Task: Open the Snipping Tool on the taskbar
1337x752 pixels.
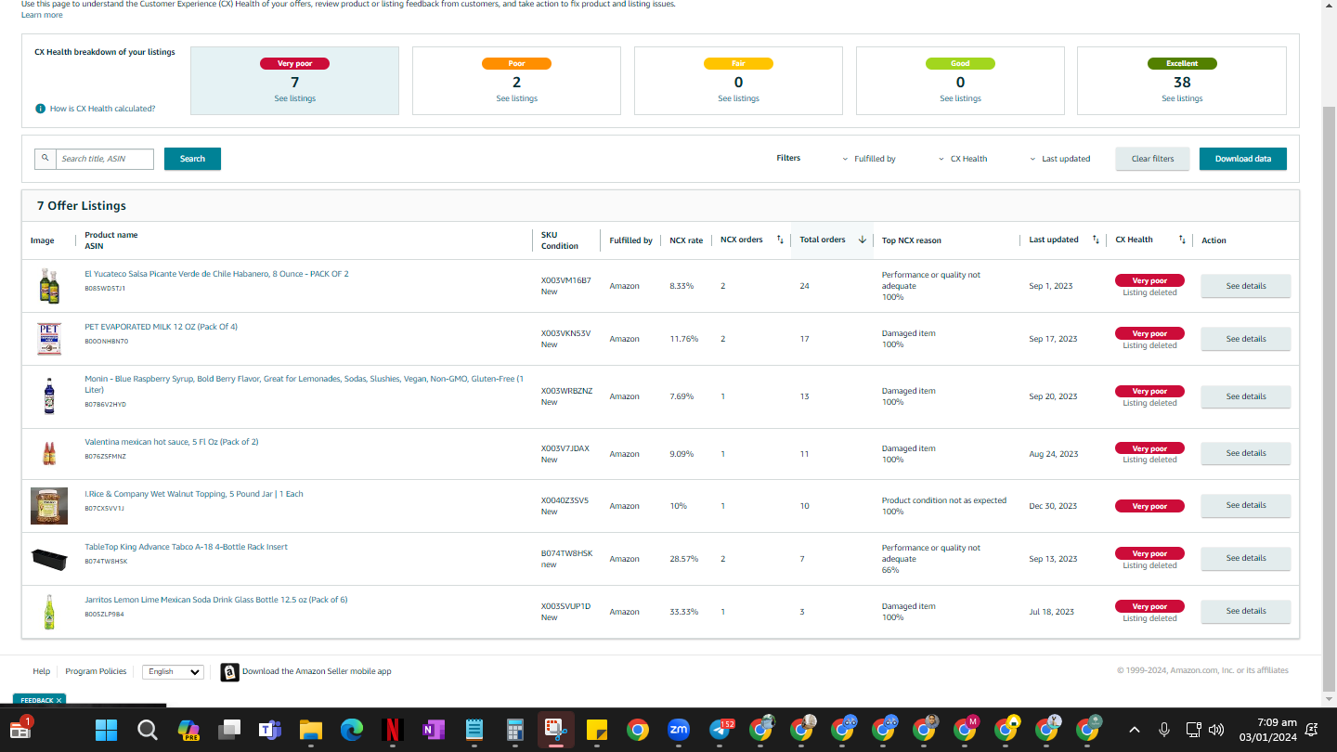Action: (556, 730)
